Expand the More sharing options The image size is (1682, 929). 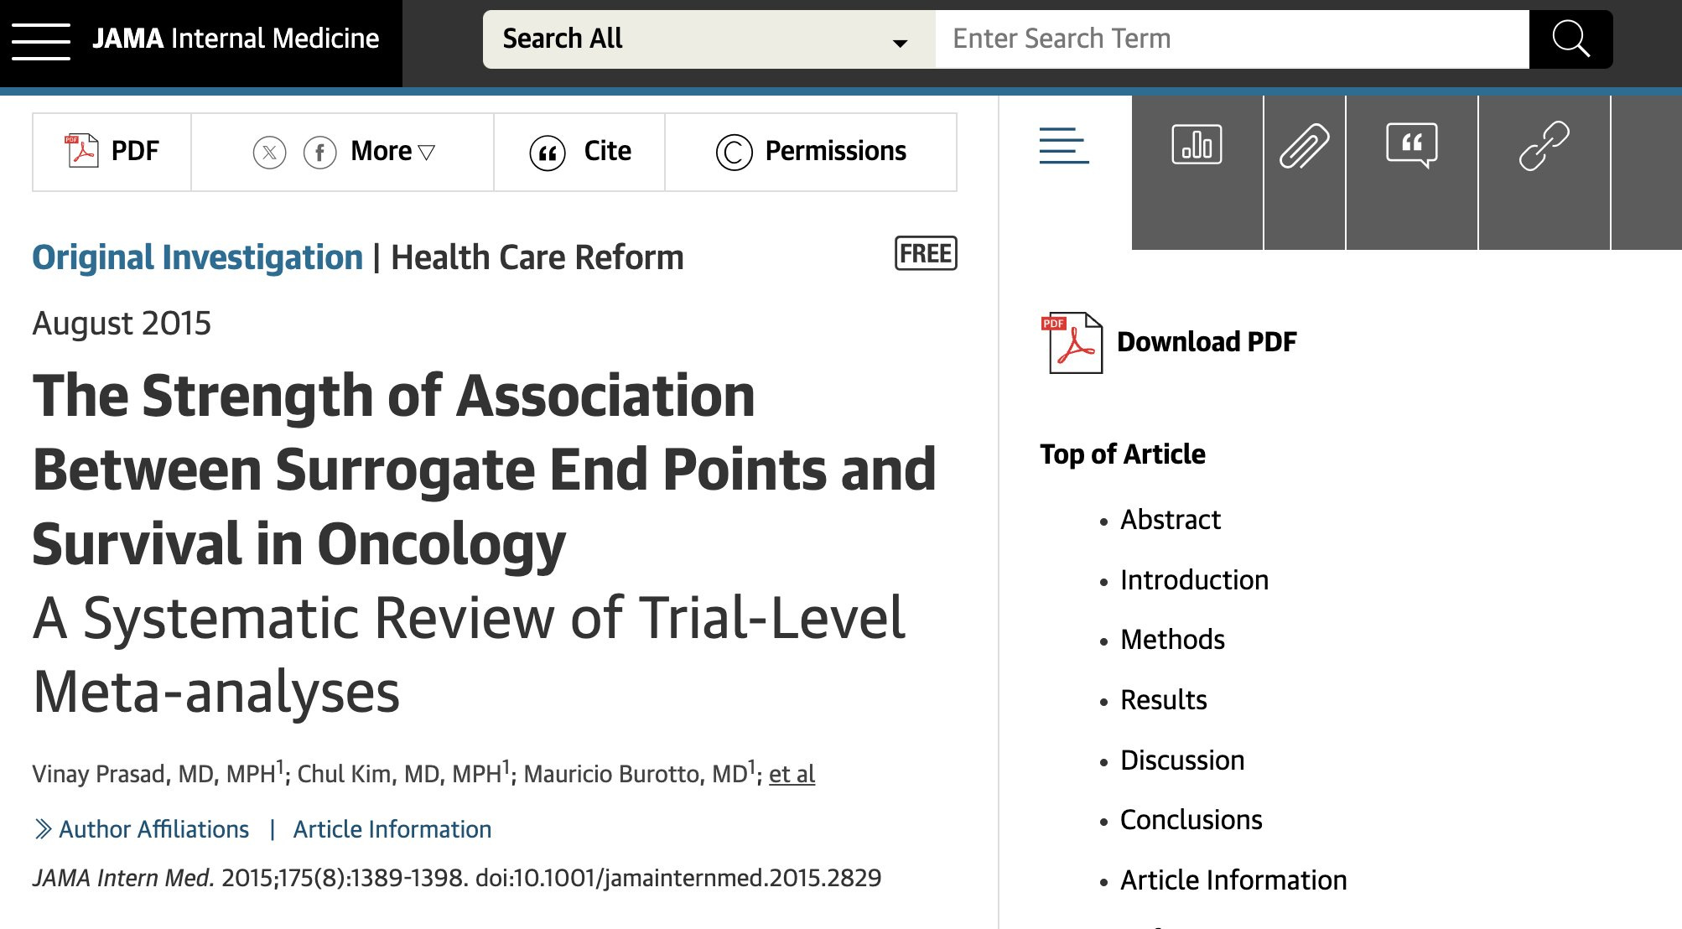[x=392, y=152]
